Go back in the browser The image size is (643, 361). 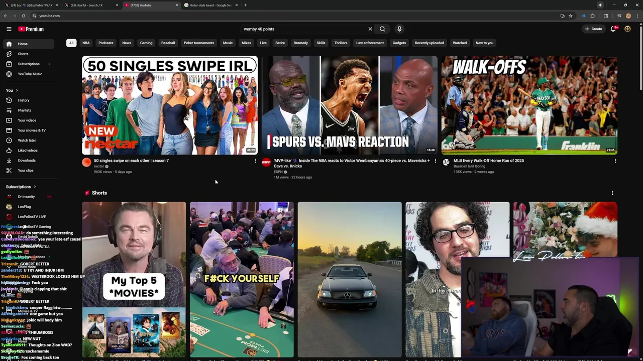click(x=6, y=16)
